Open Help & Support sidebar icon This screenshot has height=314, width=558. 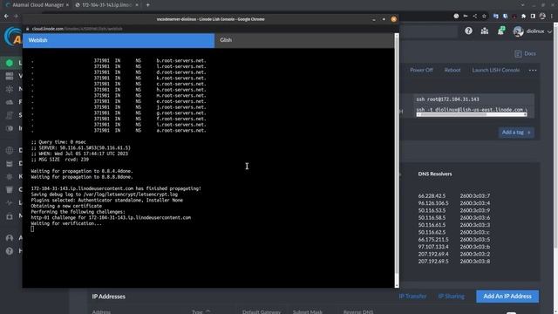pyautogui.click(x=10, y=251)
